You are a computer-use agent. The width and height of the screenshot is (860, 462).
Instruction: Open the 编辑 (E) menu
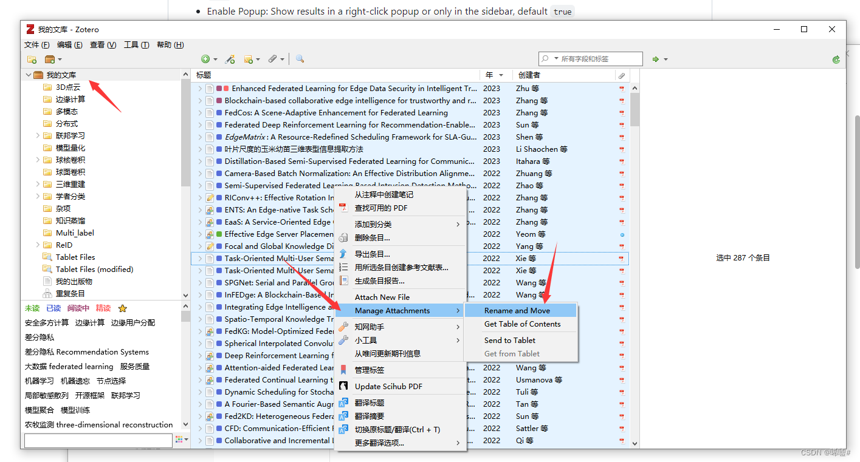(70, 45)
